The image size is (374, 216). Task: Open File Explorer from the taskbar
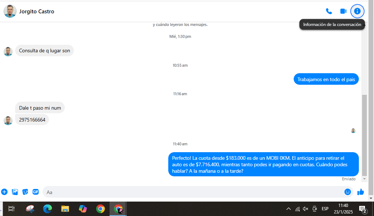(65, 209)
